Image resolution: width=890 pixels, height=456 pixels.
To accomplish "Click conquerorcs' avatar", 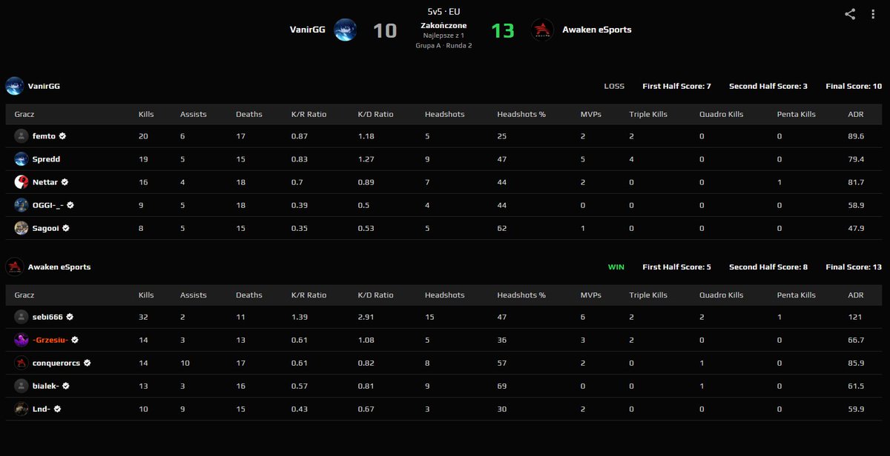I will (x=22, y=363).
